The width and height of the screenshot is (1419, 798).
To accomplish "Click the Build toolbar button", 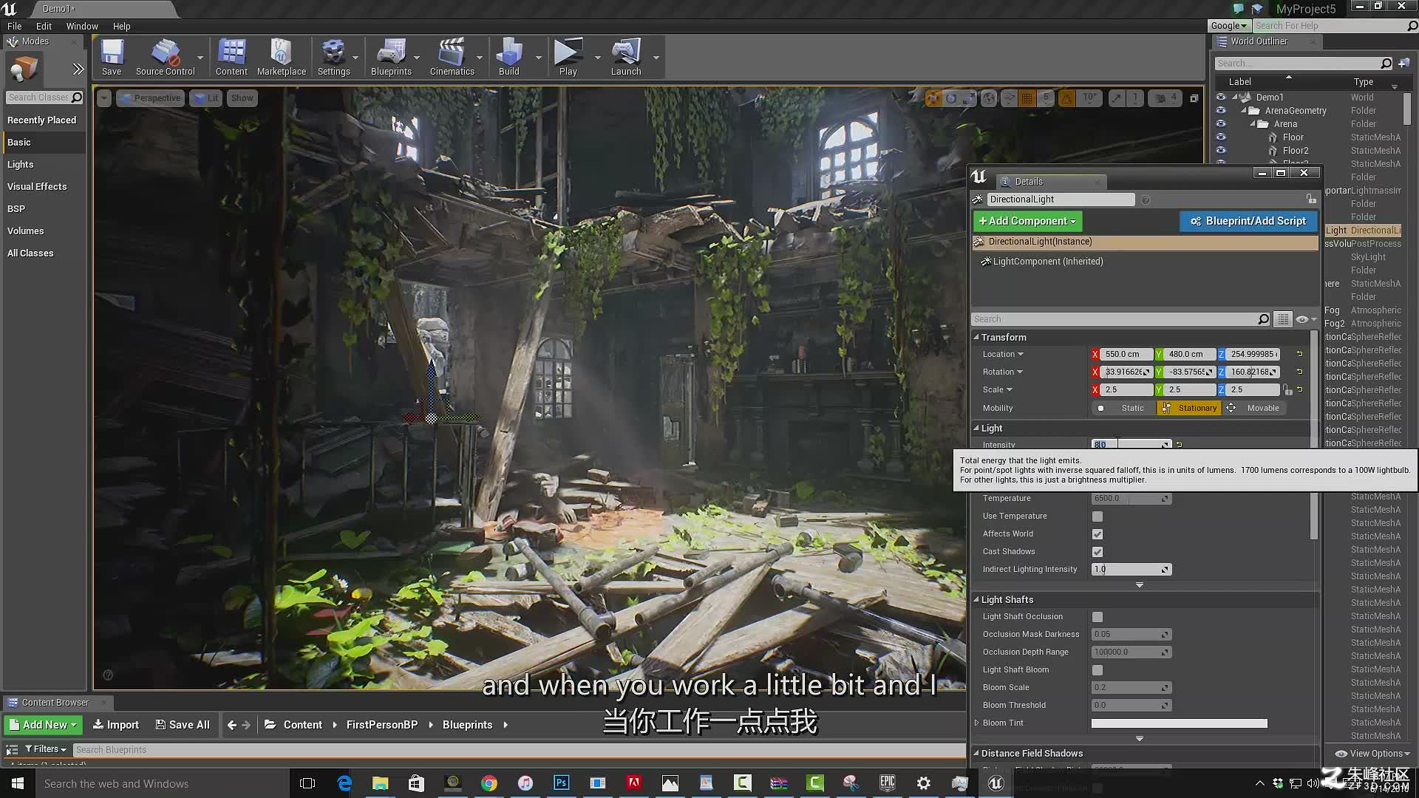I will [508, 58].
